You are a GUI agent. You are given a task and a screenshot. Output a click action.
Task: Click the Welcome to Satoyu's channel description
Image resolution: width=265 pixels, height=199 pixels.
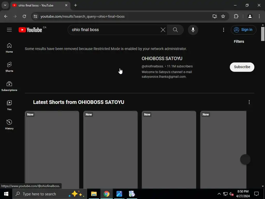point(167,74)
